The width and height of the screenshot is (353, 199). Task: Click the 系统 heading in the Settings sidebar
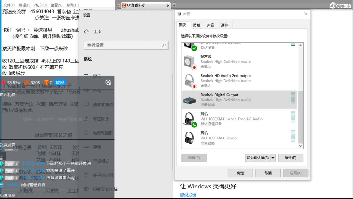(88, 59)
